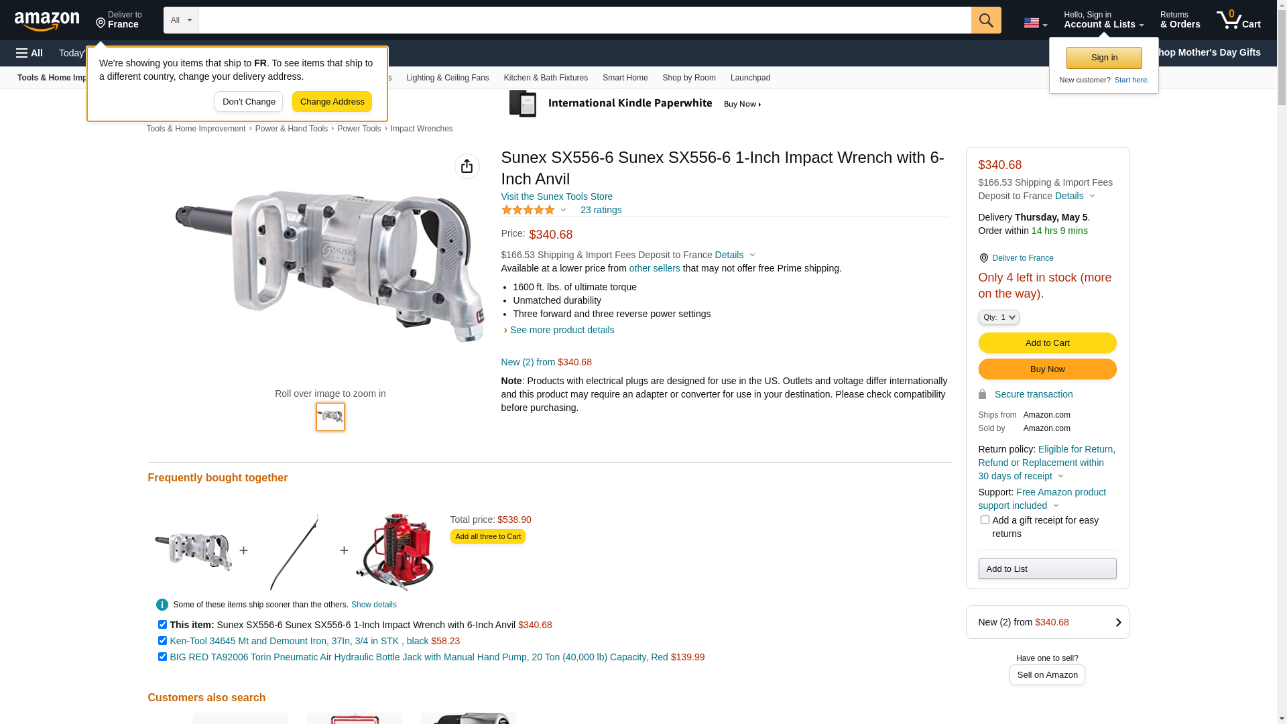Open the Qty quantity dropdown
This screenshot has height=724, width=1287.
click(999, 317)
